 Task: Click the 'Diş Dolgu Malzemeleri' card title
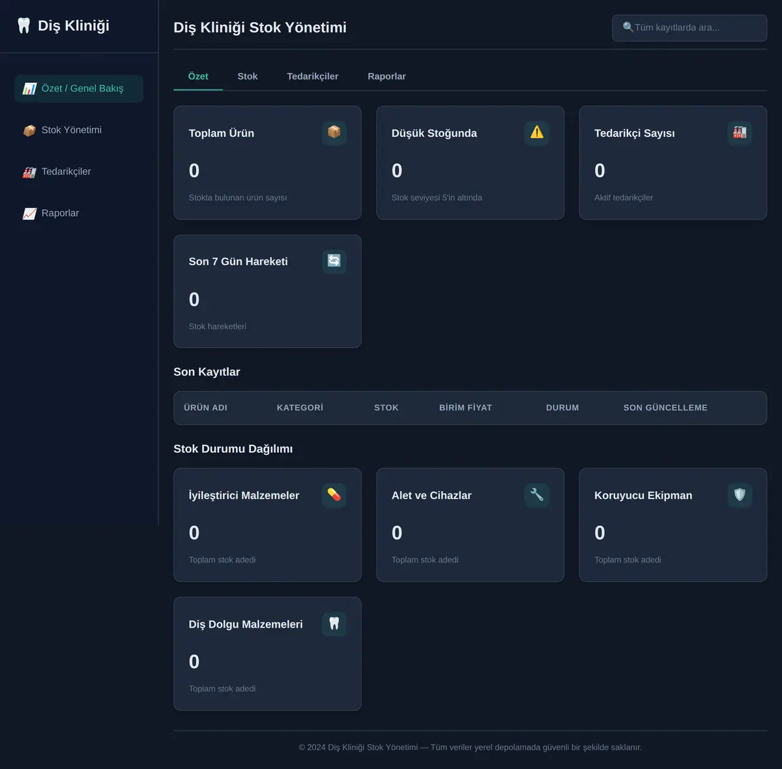pyautogui.click(x=246, y=624)
